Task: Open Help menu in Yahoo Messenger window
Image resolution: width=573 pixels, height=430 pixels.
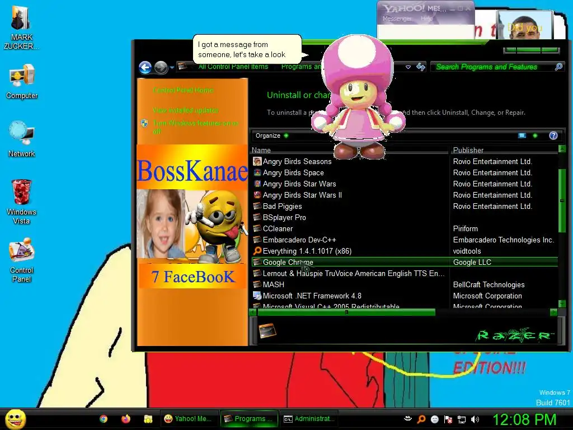Action: [x=426, y=18]
